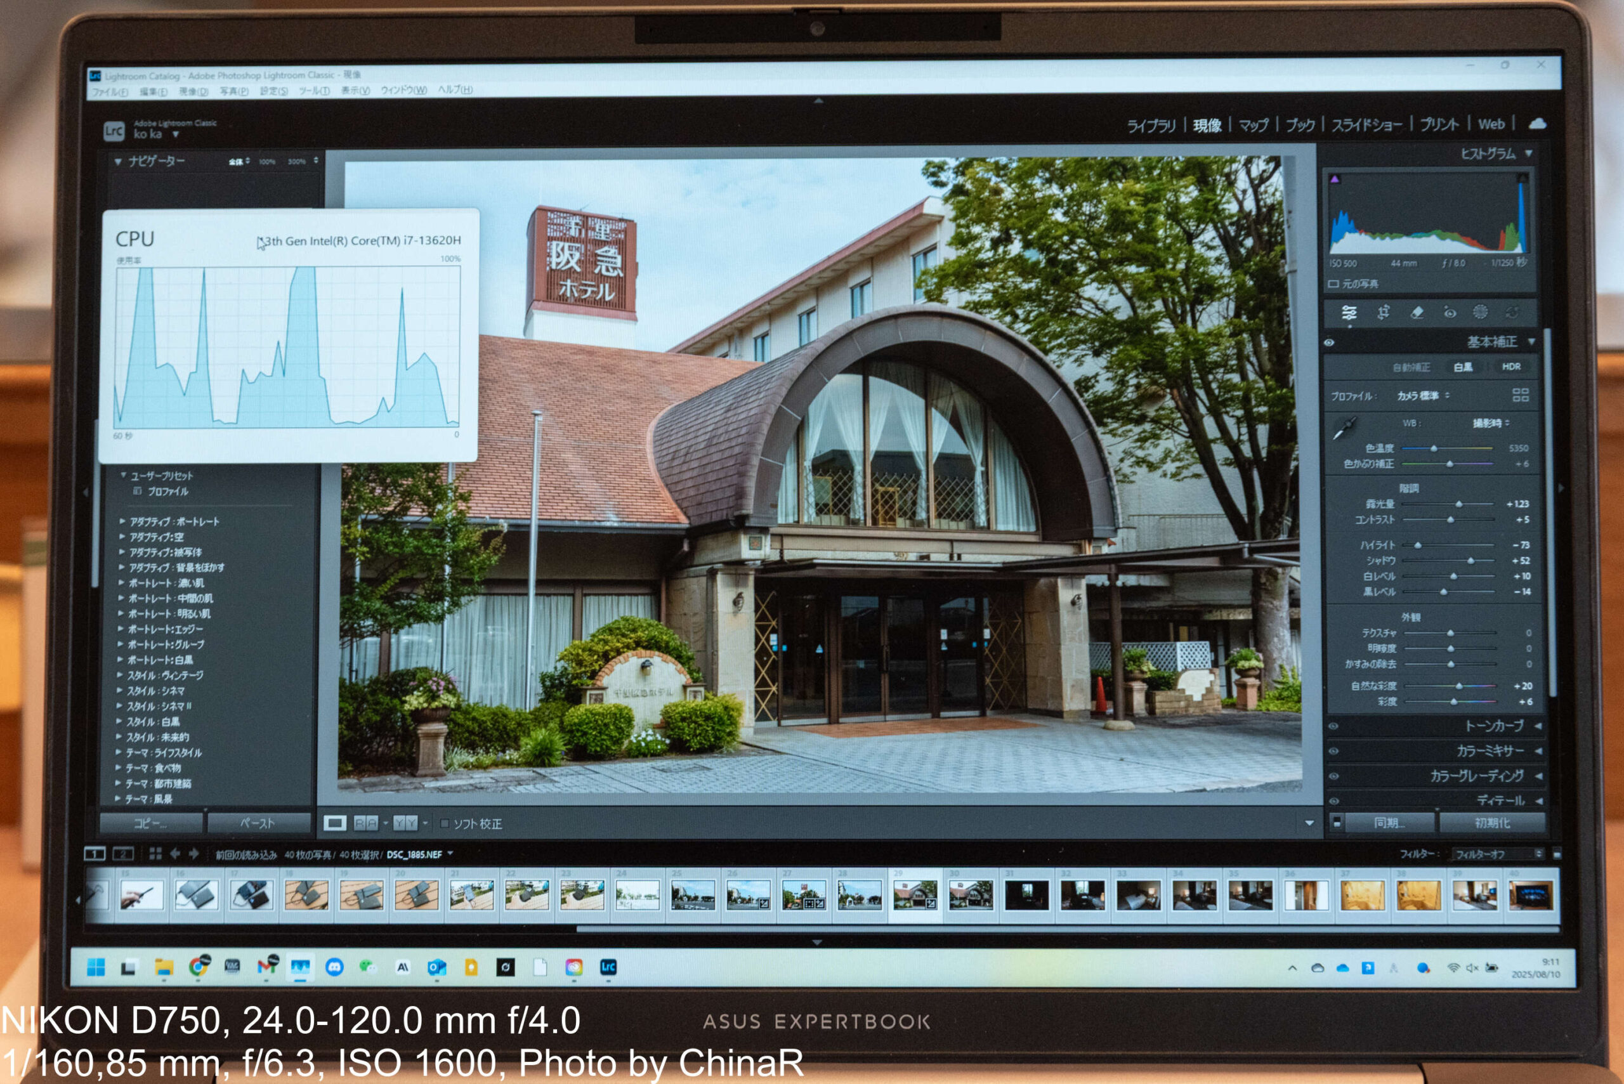Open Discord from the taskbar
Image resolution: width=1624 pixels, height=1084 pixels.
pos(334,967)
